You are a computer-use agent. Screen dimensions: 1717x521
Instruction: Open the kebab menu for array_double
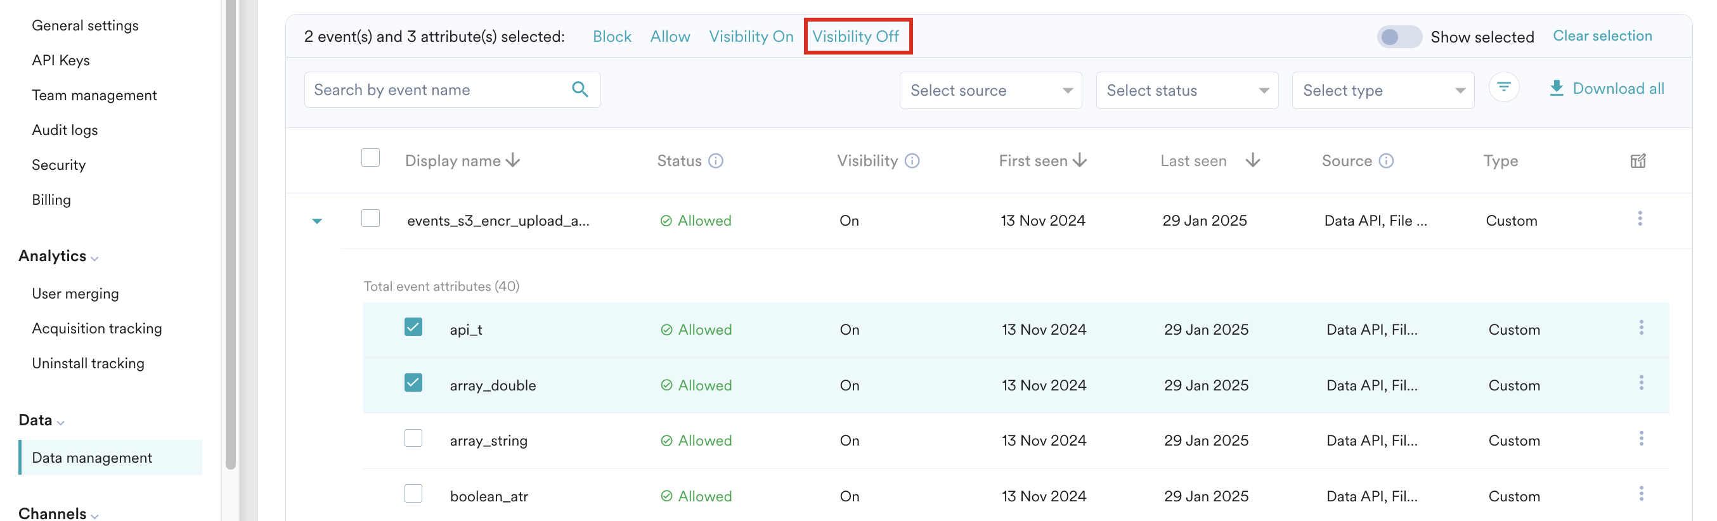click(1641, 383)
